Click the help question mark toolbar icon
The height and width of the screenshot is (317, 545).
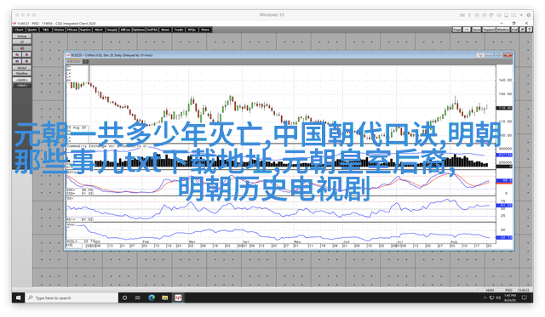click(530, 30)
